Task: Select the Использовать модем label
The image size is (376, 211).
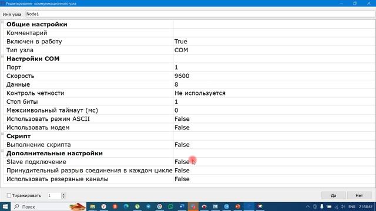Action: click(38, 128)
